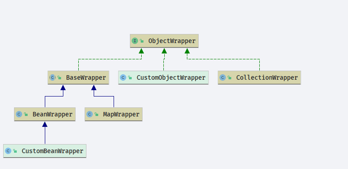348x169 pixels.
Task: Click the class icon on CustomObjectWrapper node
Action: tap(123, 77)
